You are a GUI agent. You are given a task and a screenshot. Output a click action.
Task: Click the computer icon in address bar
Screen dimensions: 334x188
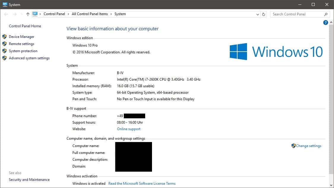35,14
